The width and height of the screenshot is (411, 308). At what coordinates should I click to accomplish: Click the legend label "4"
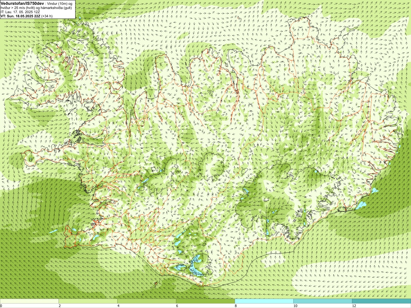[x=118, y=306]
